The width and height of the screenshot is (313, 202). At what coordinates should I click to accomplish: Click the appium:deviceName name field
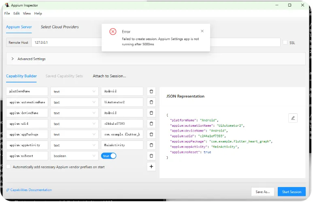(27, 113)
